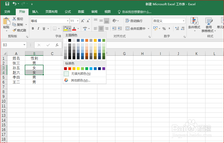The image size is (224, 143).
Task: Switch to the 页面布局 tab
Action: [51, 11]
